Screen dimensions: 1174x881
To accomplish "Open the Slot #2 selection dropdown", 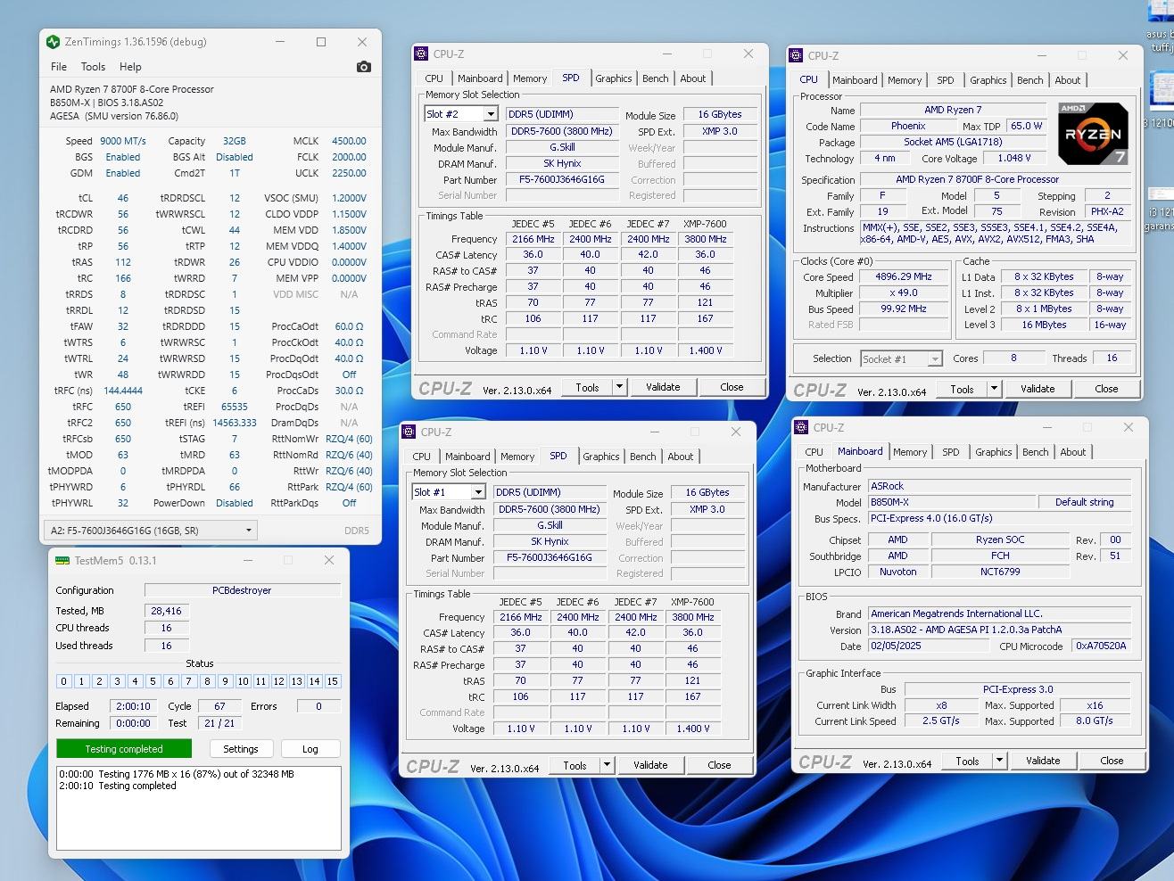I will click(x=460, y=114).
